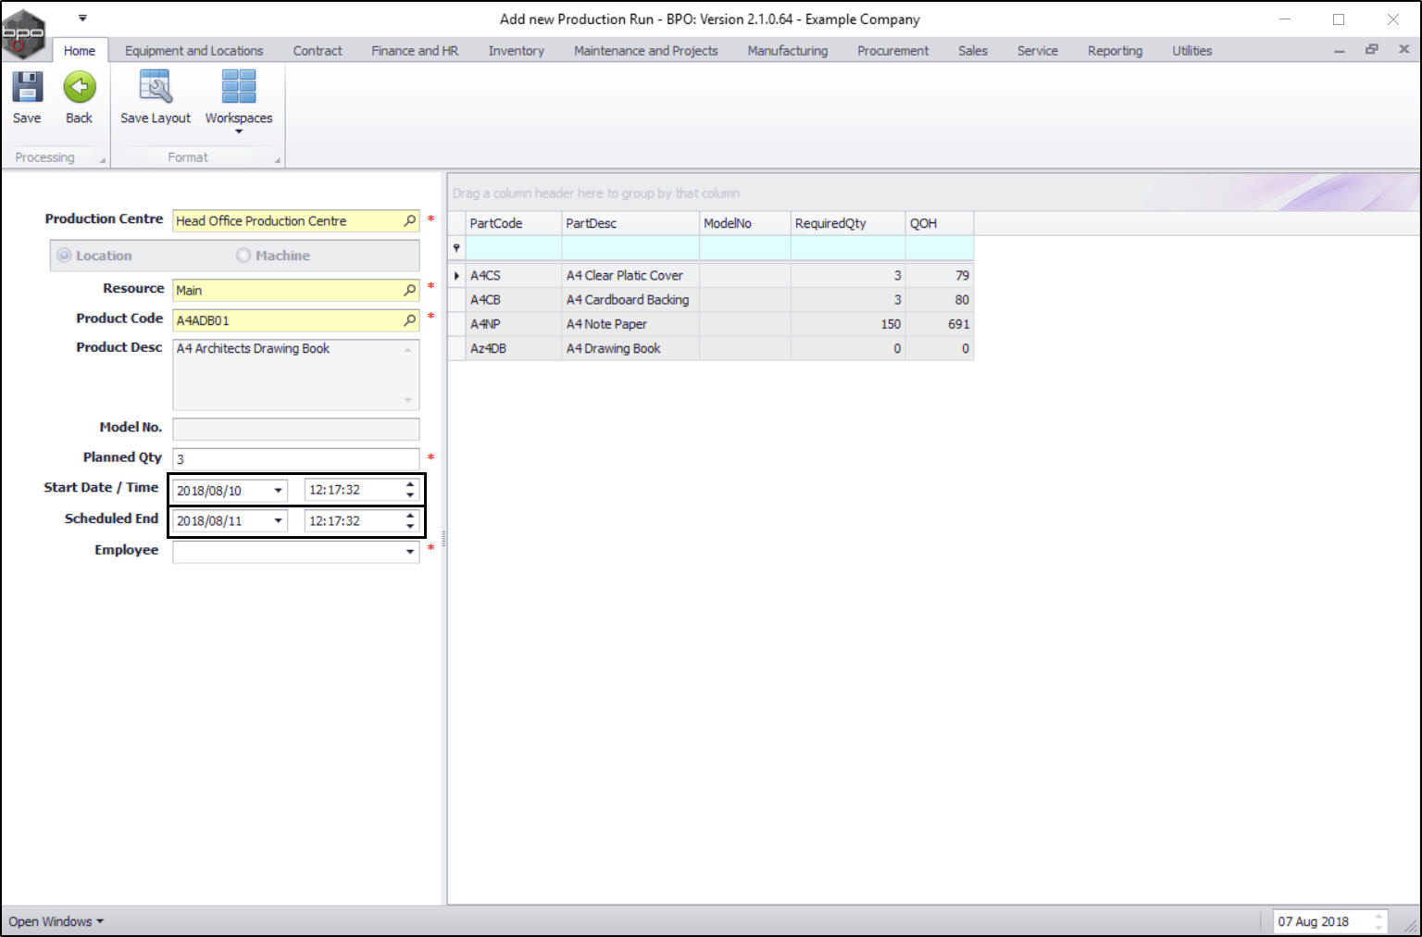The height and width of the screenshot is (937, 1422).
Task: Open the Utilities tab
Action: click(x=1192, y=51)
